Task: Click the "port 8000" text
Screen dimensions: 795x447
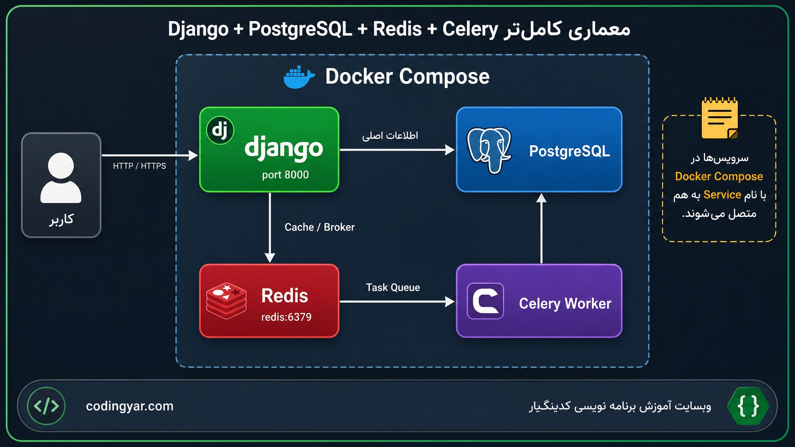Action: [x=285, y=175]
